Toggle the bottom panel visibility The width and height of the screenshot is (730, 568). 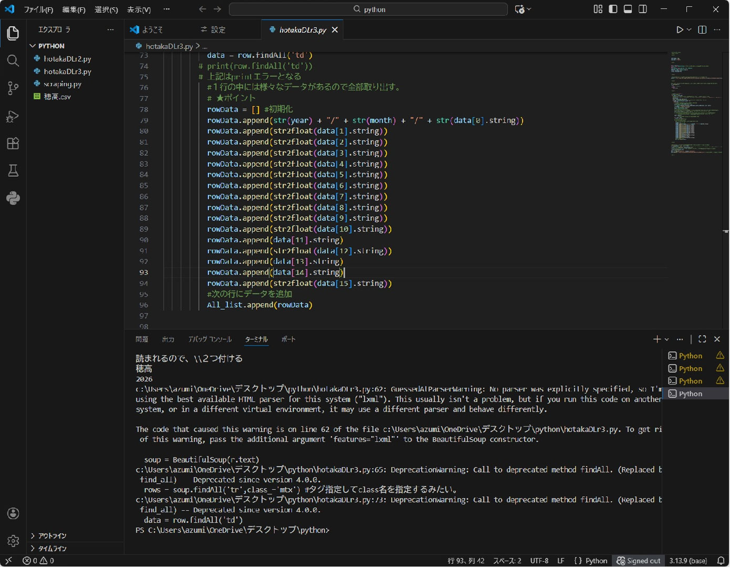point(628,9)
